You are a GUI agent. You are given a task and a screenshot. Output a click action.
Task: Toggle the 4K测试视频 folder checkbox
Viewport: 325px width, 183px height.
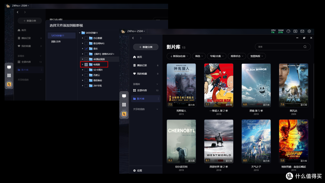[x=86, y=59]
